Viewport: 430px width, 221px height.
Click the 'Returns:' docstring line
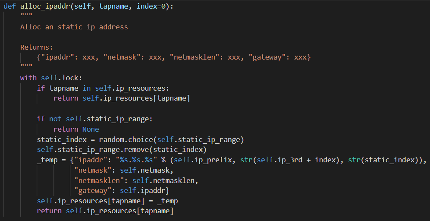click(x=37, y=47)
